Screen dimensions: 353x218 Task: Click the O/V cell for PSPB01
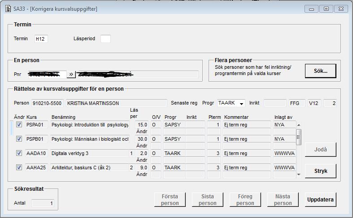point(156,139)
